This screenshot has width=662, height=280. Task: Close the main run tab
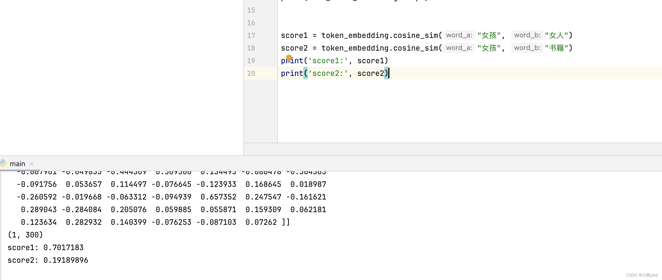click(32, 164)
